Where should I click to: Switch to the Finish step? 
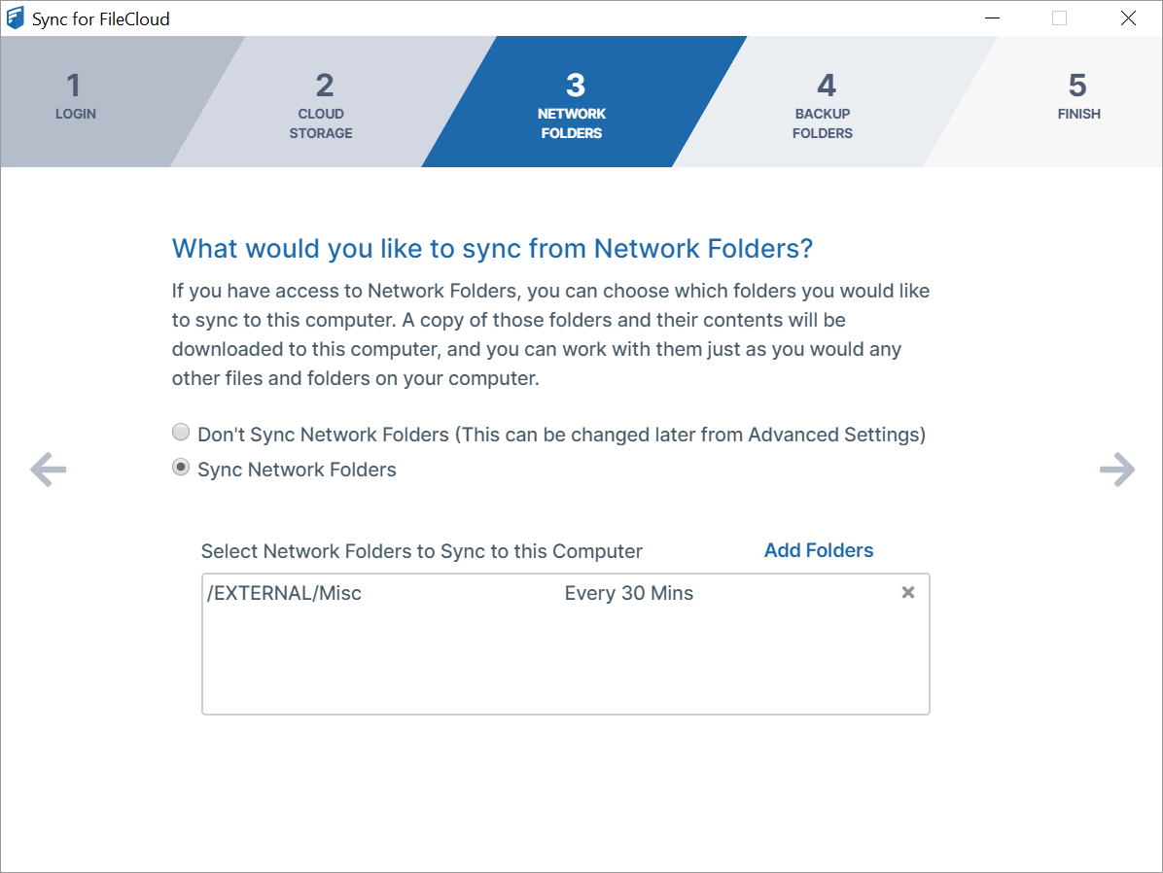point(1077,100)
